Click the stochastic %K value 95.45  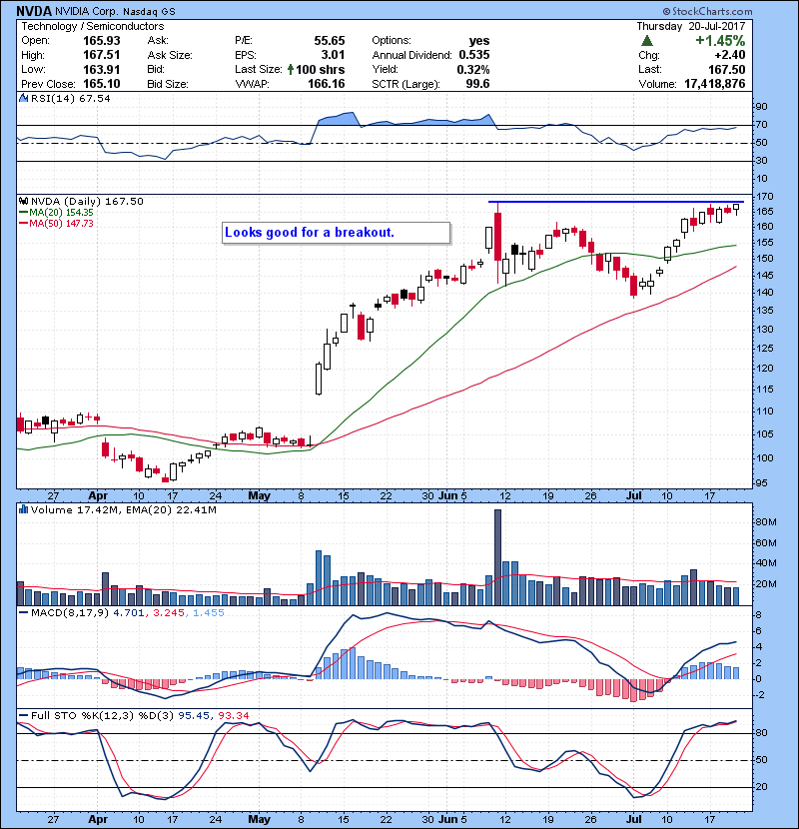194,715
